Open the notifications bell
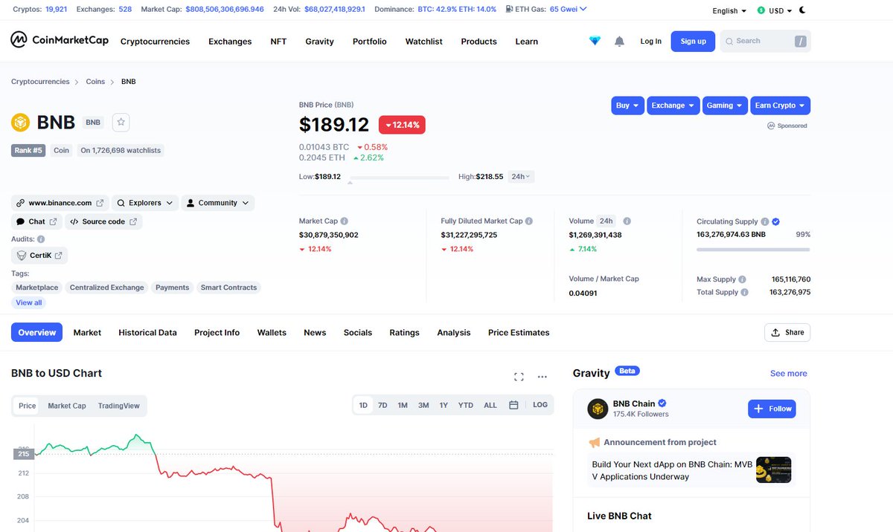Viewport: 893px width, 532px height. click(x=619, y=41)
